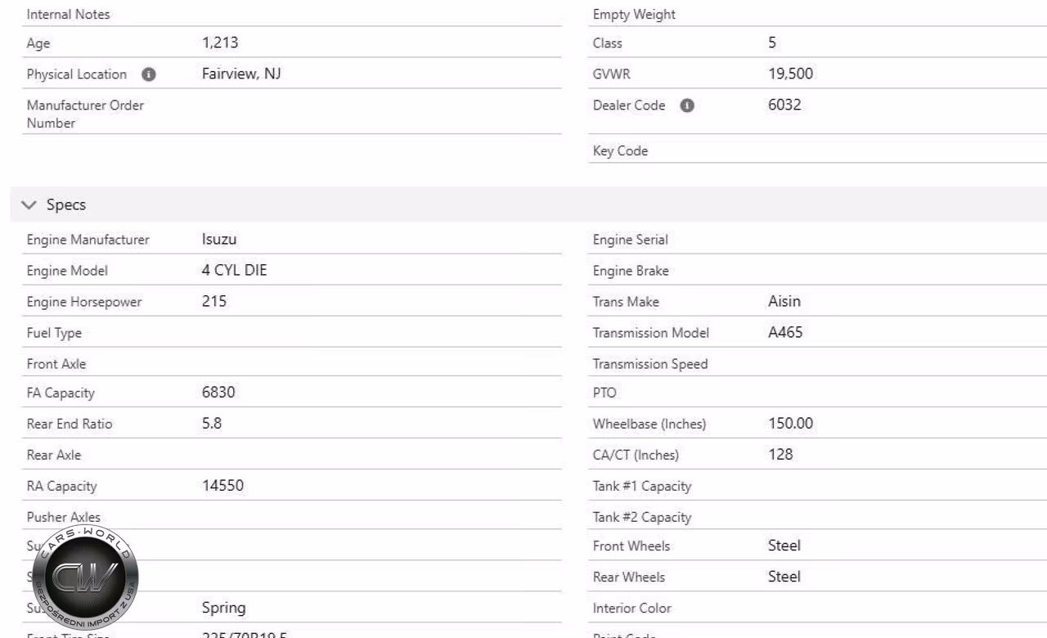Select the RA Capacity value 14550
Screen dimensions: 1047x638
coord(222,486)
